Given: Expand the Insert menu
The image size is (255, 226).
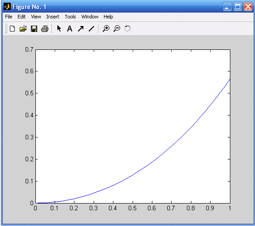Looking at the screenshot, I should click(53, 17).
